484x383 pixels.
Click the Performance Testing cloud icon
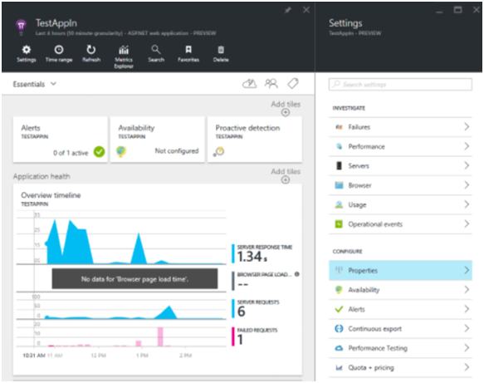point(339,348)
